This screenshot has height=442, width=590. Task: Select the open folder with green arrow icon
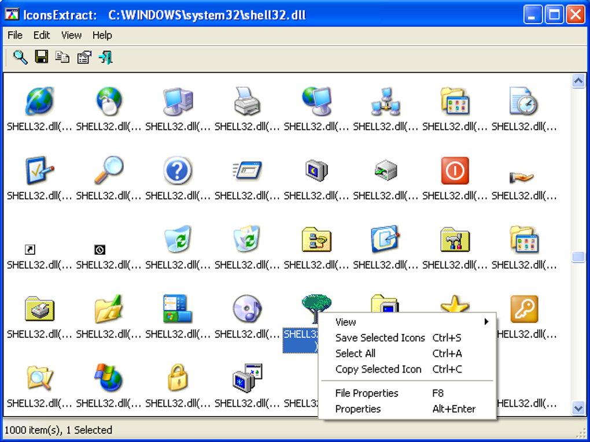pyautogui.click(x=108, y=309)
